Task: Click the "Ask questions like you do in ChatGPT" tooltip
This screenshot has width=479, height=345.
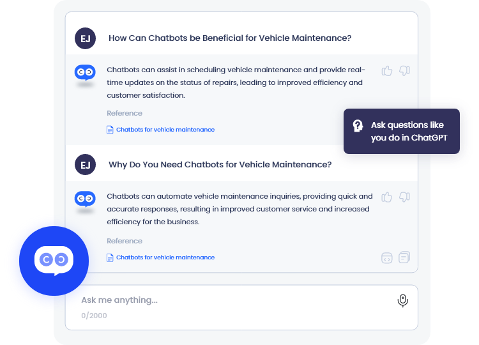Action: [406, 131]
